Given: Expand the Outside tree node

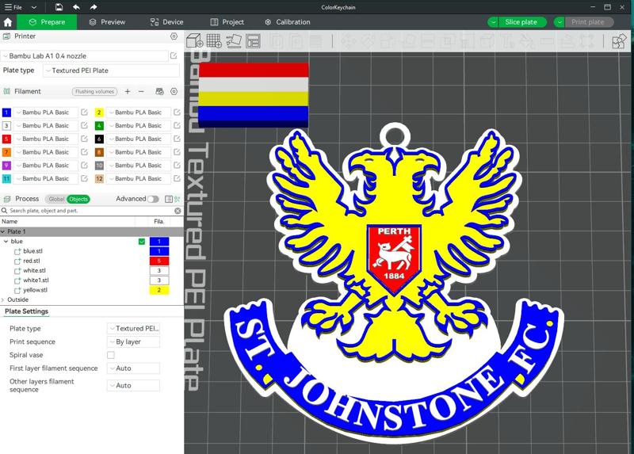Looking at the screenshot, I should coord(3,300).
